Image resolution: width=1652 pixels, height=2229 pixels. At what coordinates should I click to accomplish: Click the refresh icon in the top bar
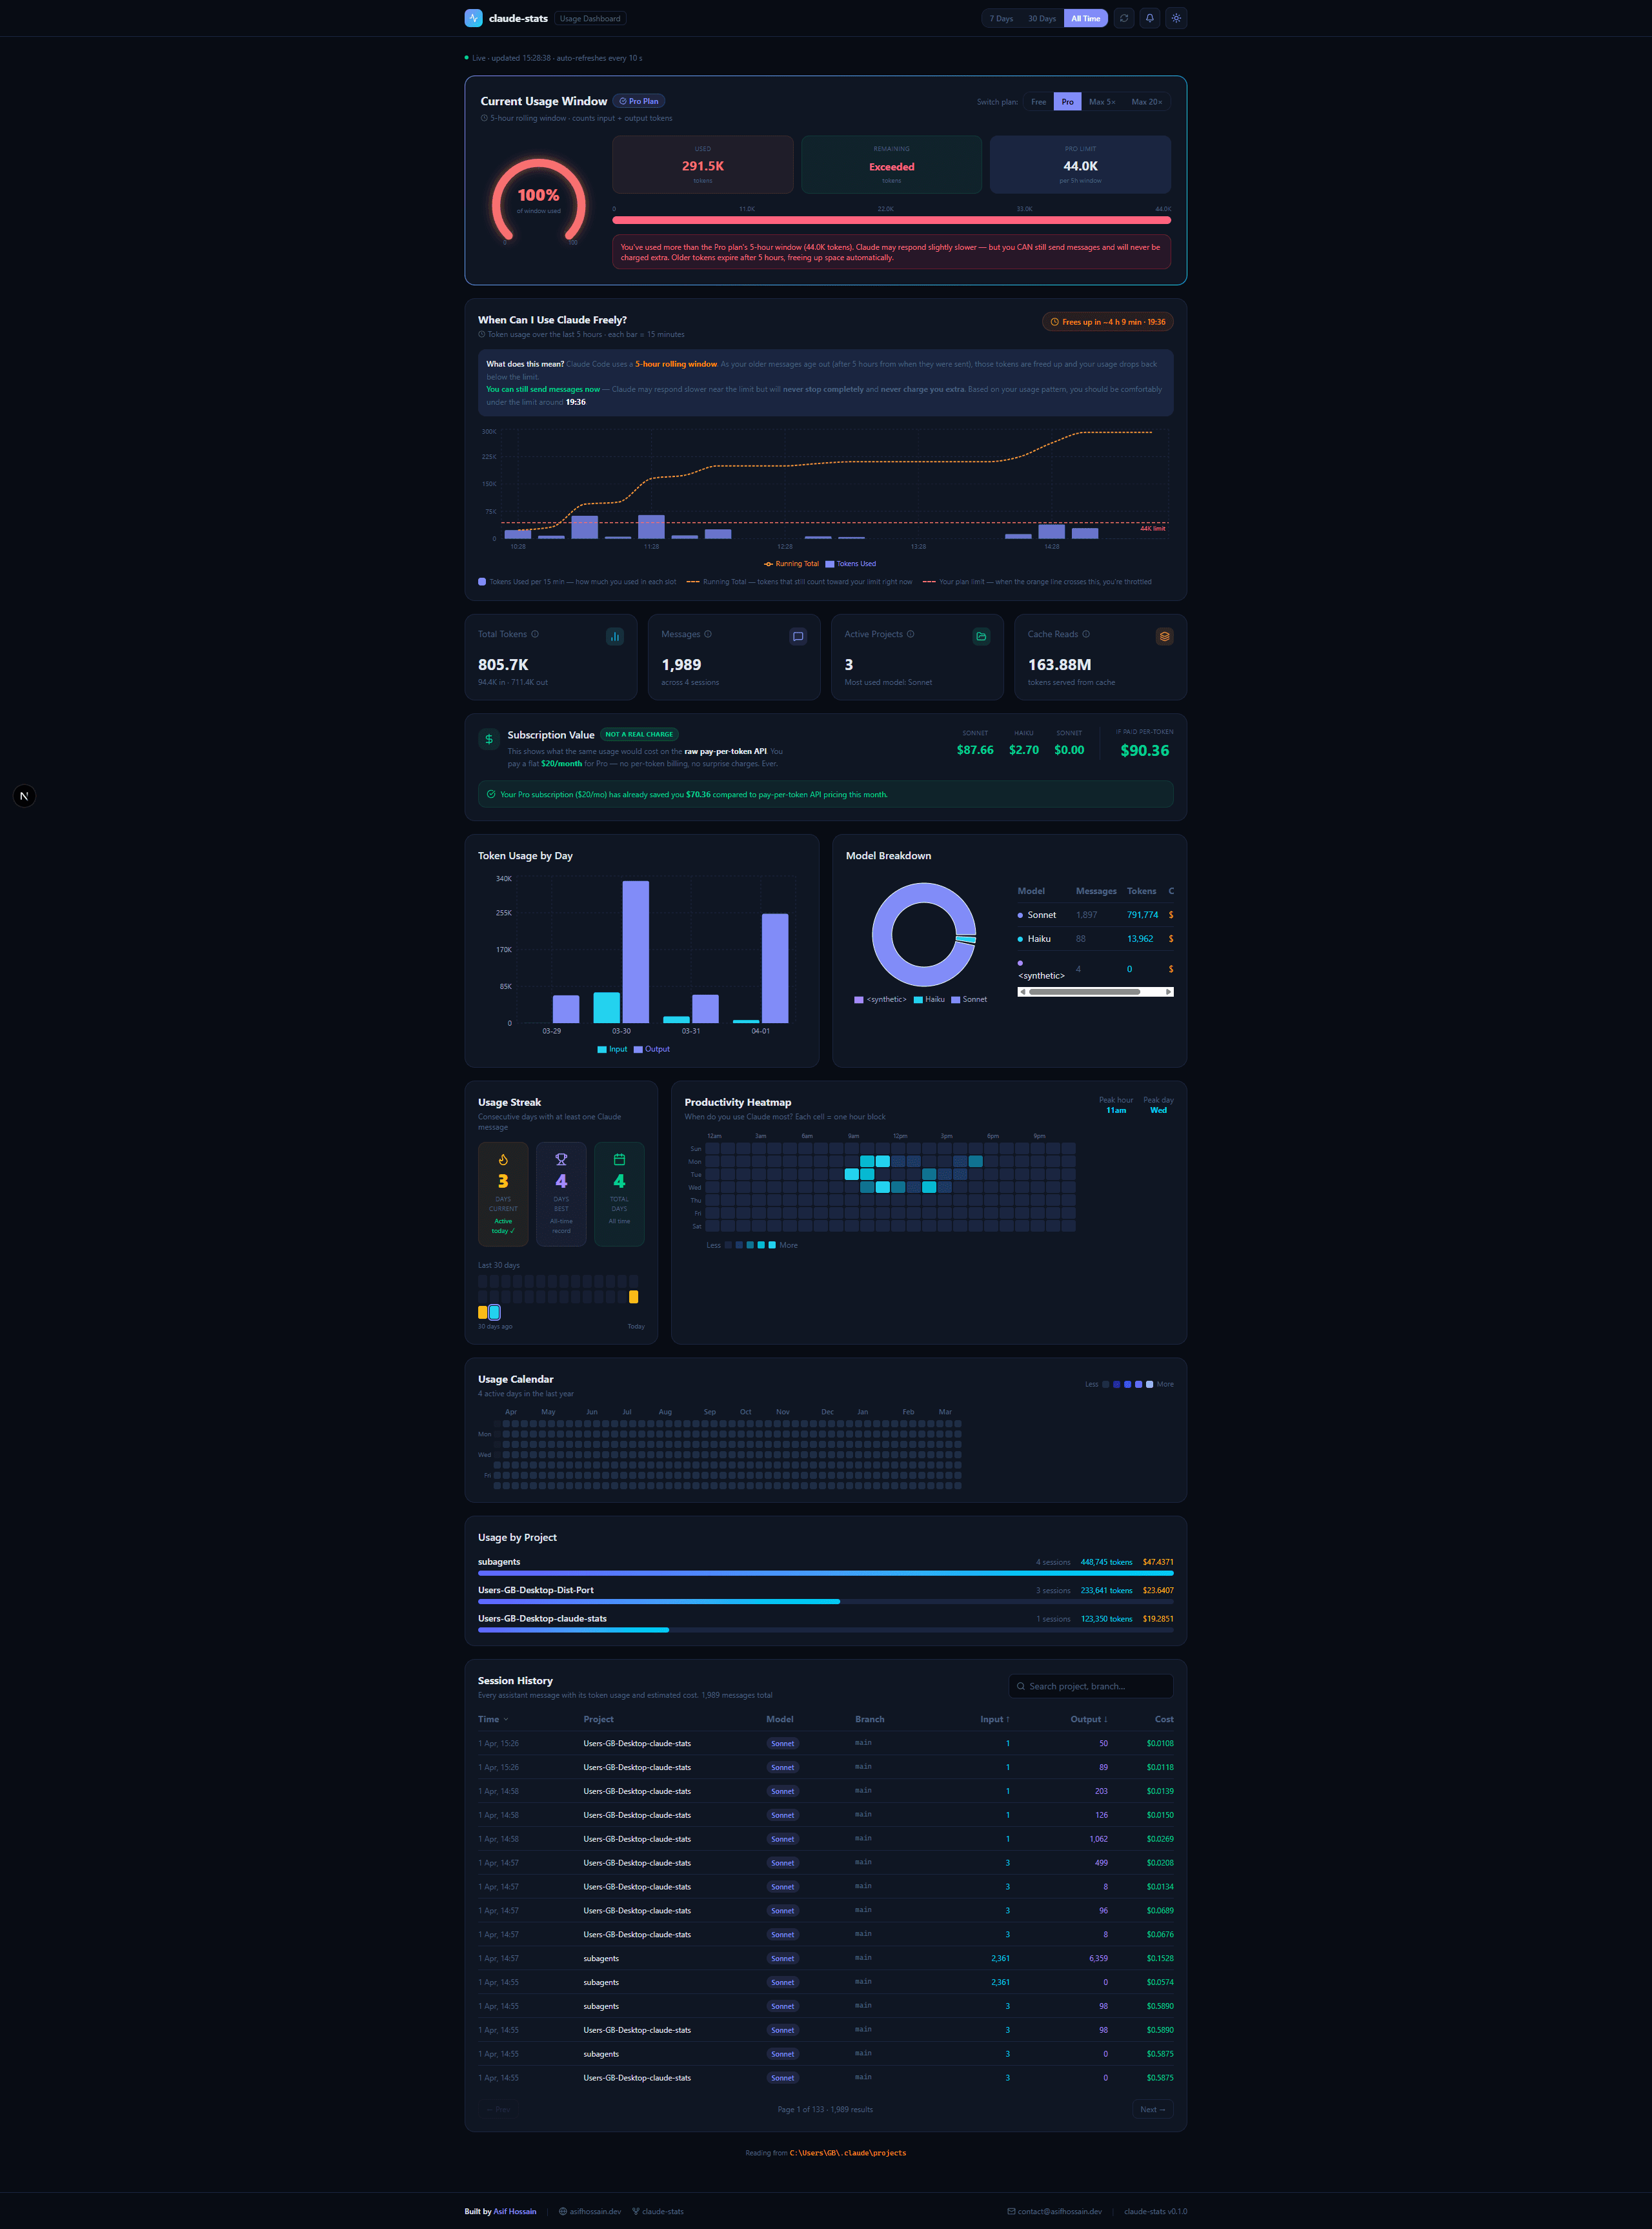point(1124,18)
